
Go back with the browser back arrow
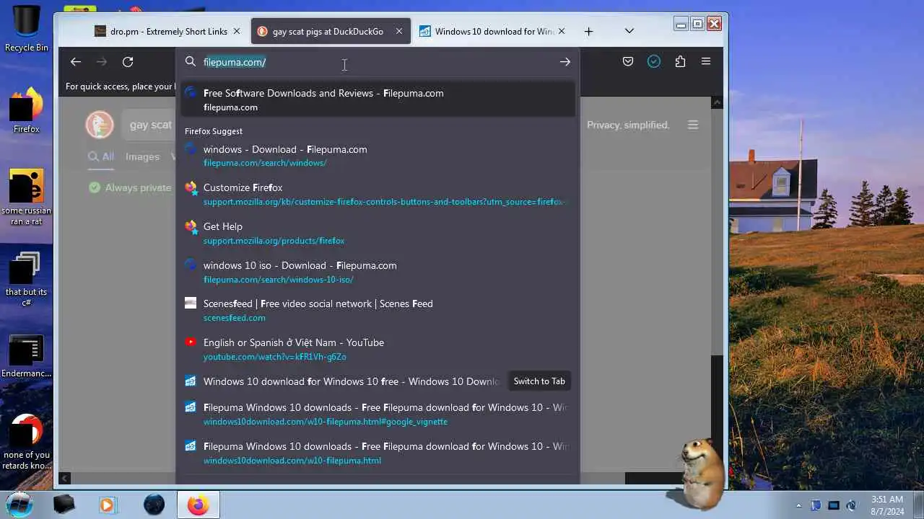[x=76, y=62]
